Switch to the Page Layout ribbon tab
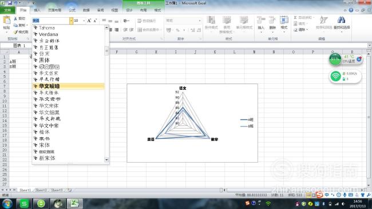This screenshot has height=209, width=372. point(54,10)
